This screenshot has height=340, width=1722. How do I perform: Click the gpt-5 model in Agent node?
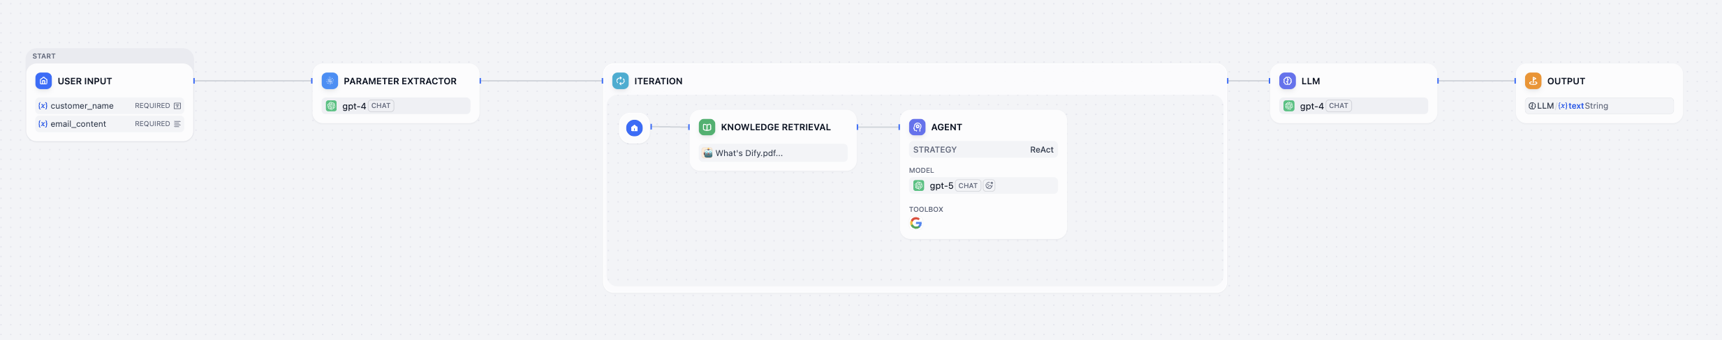point(941,186)
